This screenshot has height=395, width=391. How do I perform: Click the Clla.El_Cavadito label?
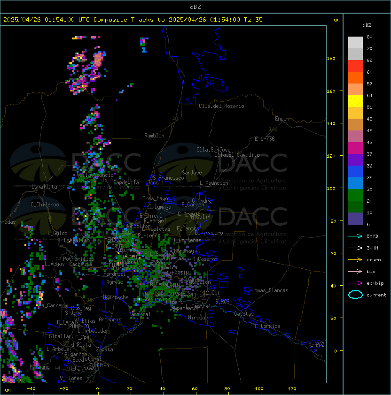click(x=237, y=155)
